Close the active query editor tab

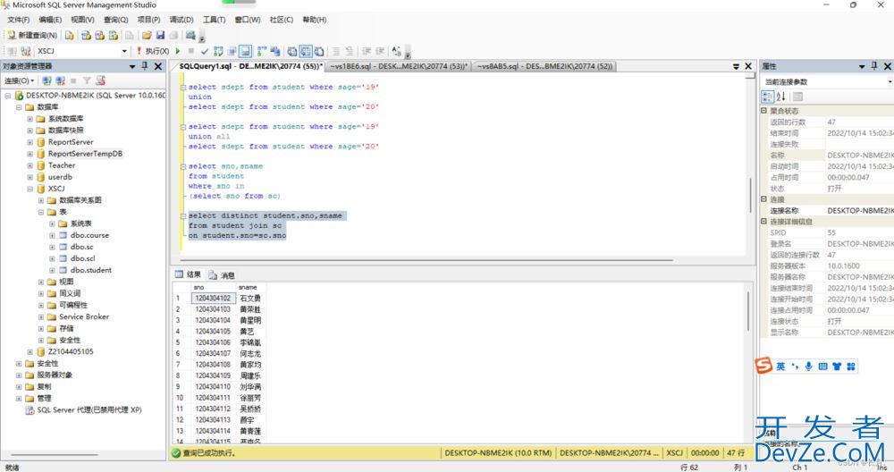(x=748, y=66)
